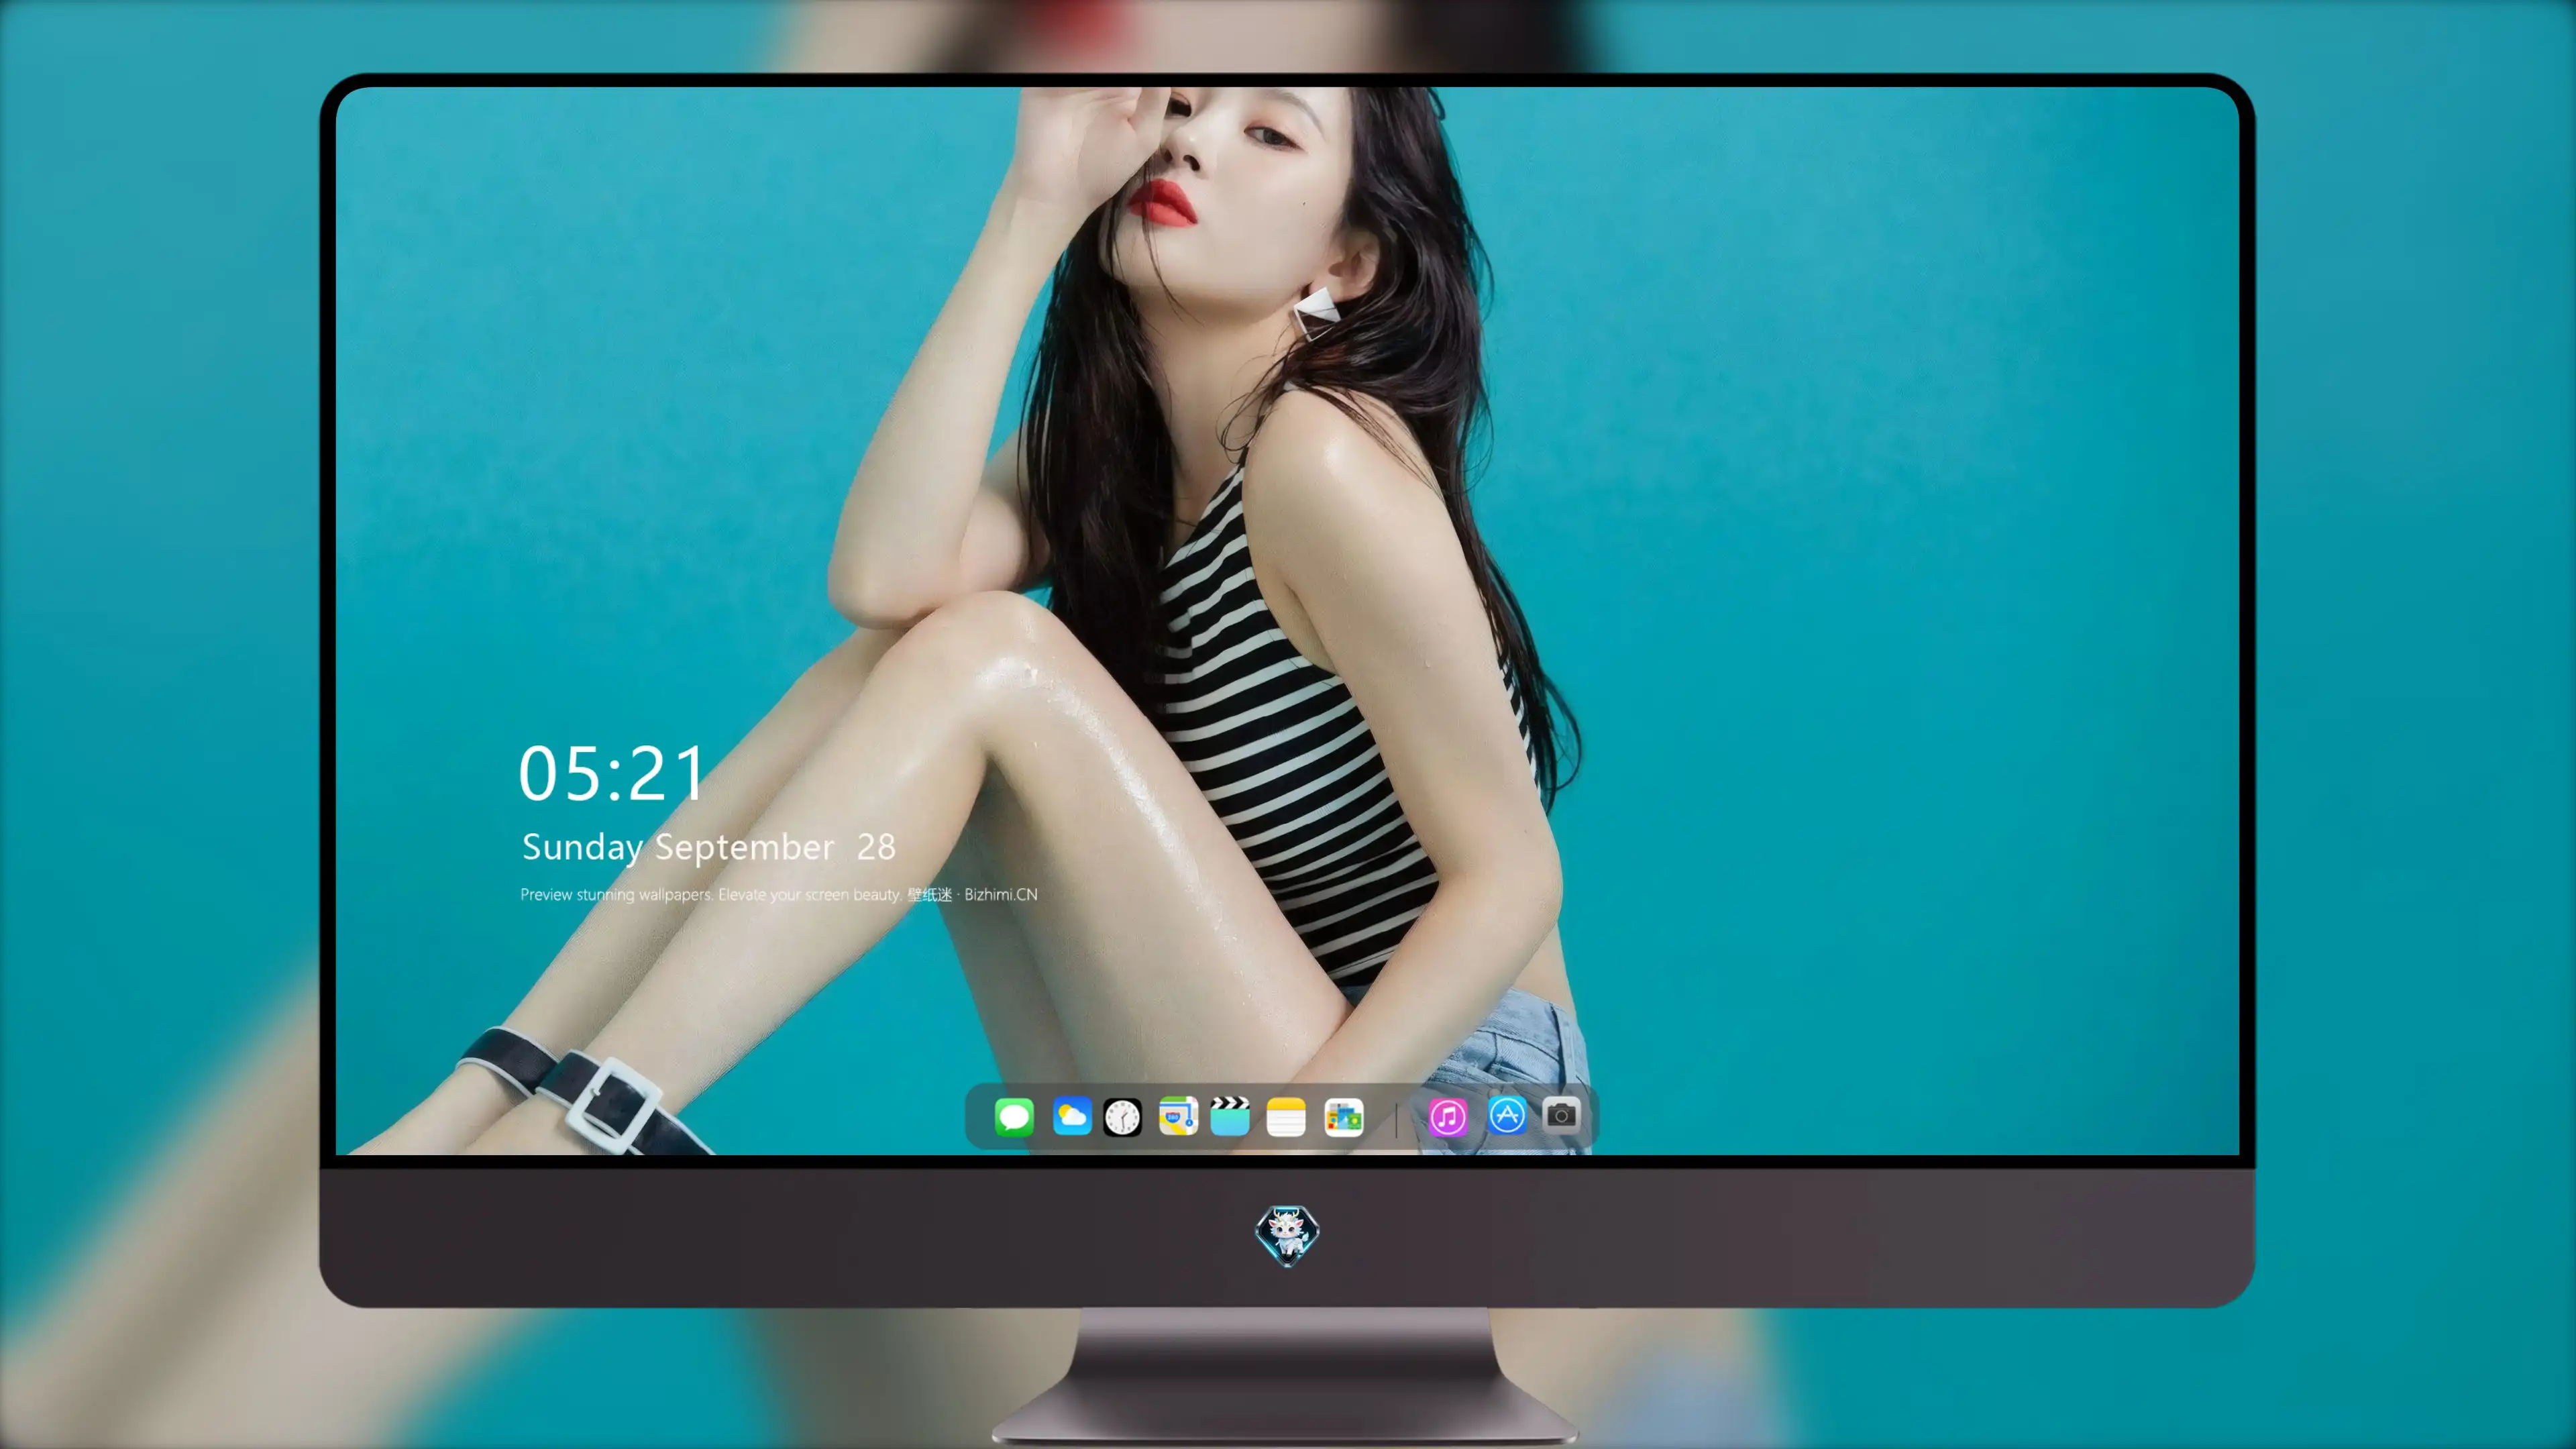Viewport: 2576px width, 1449px height.
Task: Click the "Sunday September 28" date text
Action: pos(709,847)
